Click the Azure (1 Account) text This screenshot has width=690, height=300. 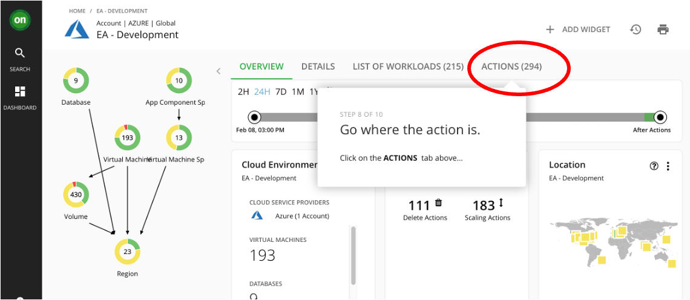click(x=302, y=216)
